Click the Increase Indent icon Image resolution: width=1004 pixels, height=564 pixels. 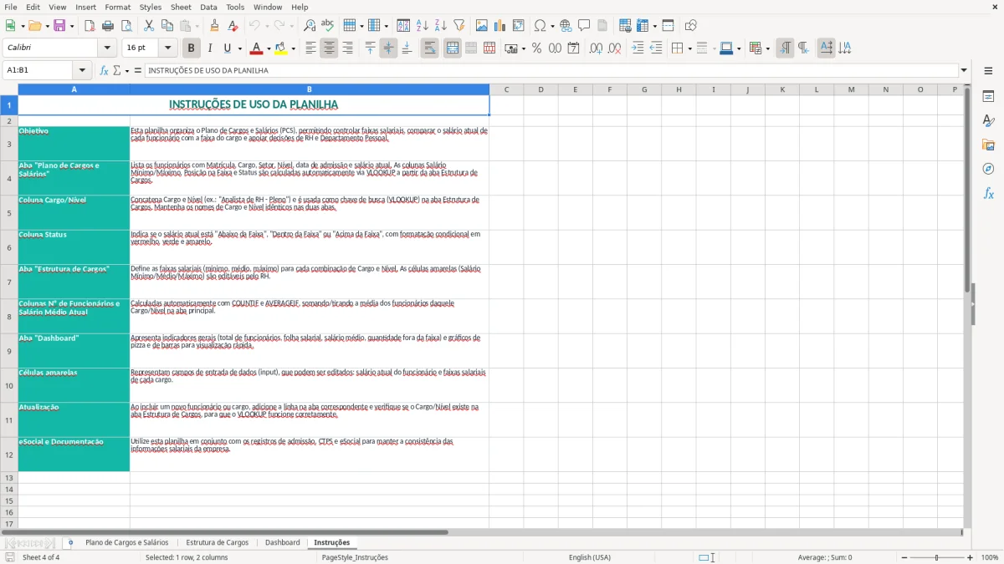click(x=638, y=48)
